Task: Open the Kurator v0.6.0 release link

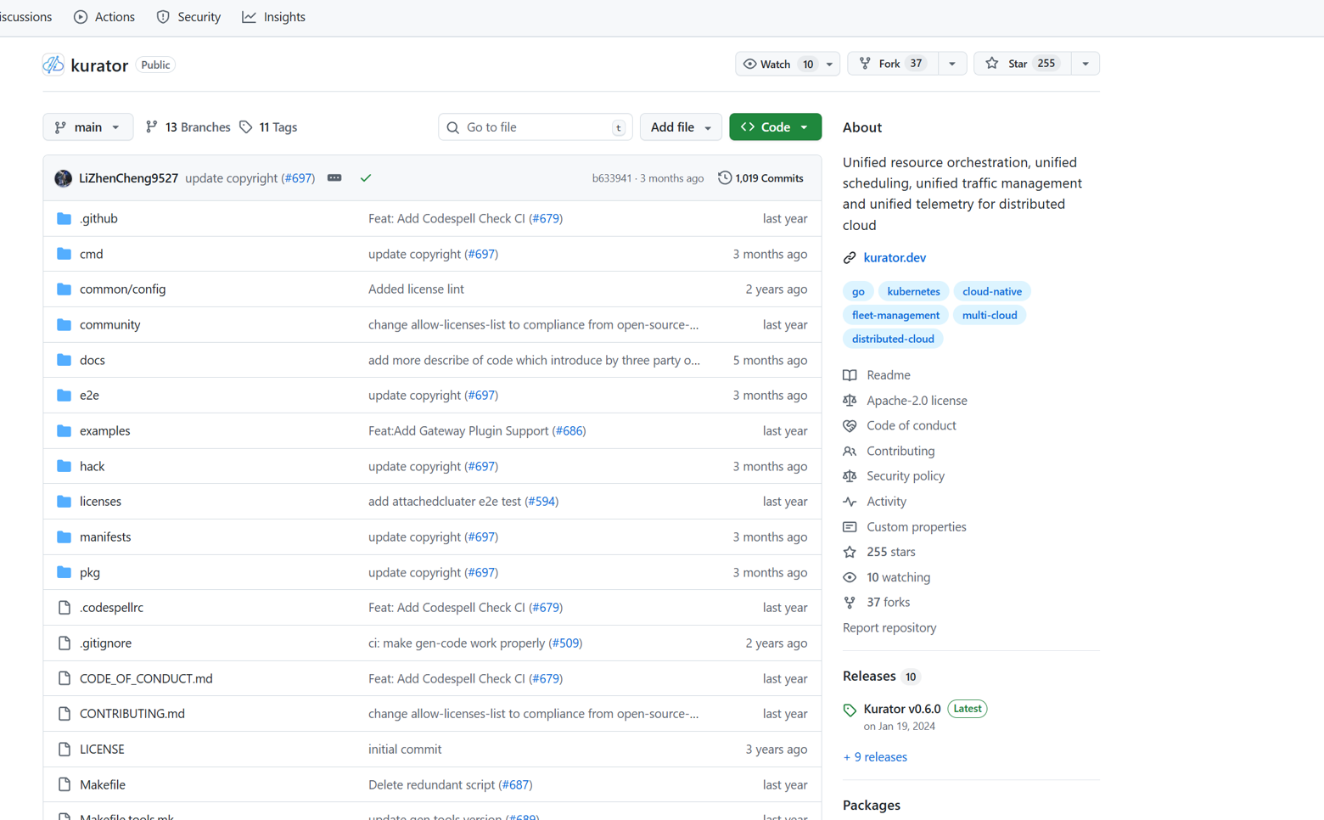Action: [902, 709]
